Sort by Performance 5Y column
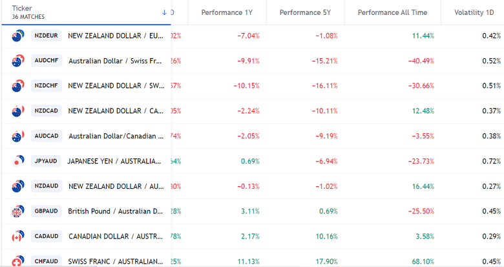The width and height of the screenshot is (504, 267). point(305,12)
